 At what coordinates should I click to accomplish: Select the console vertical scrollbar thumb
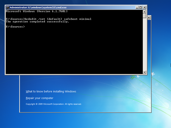tap(144, 16)
